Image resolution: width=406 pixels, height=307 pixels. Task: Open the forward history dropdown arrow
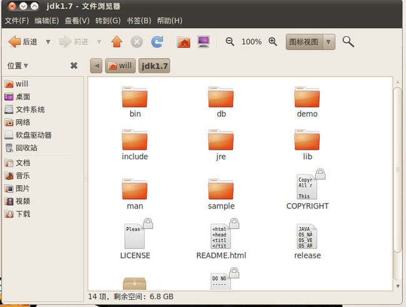pos(99,42)
